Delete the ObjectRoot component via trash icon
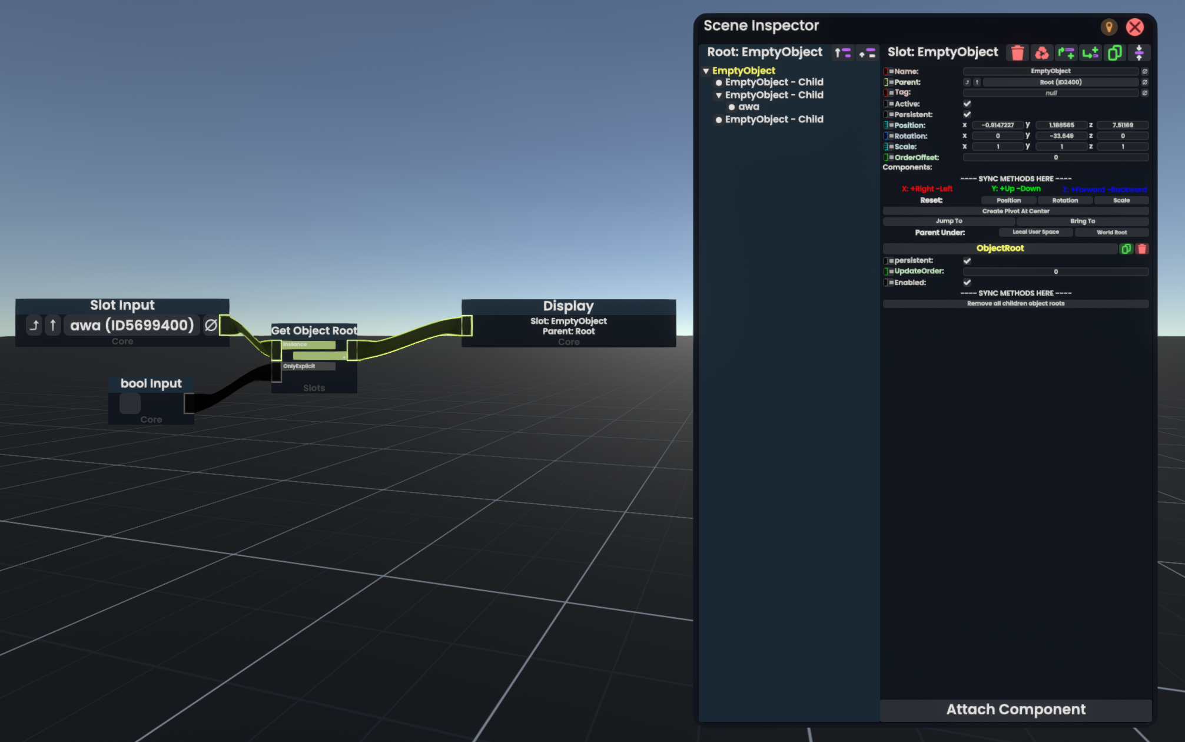The image size is (1185, 742). click(1142, 249)
